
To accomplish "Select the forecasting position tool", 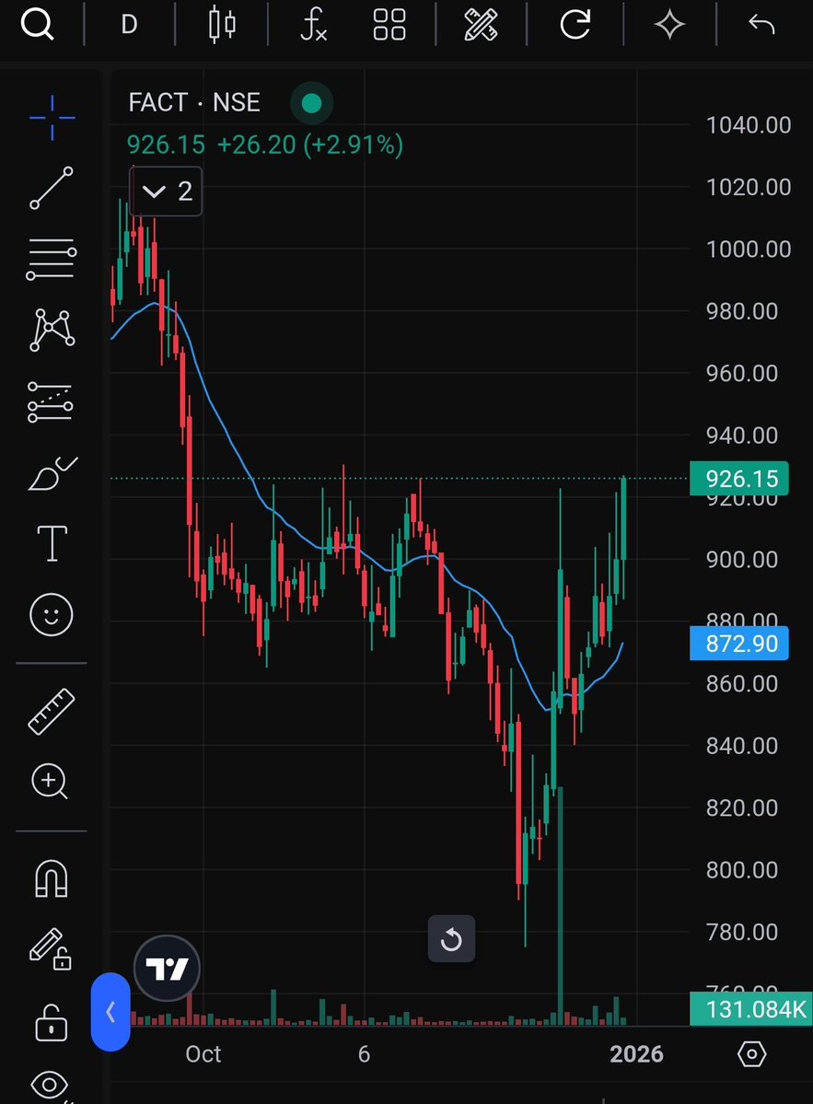I will tap(50, 402).
